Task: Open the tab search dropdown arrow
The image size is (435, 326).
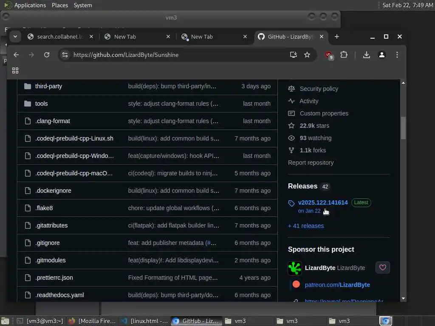Action: coord(15,37)
